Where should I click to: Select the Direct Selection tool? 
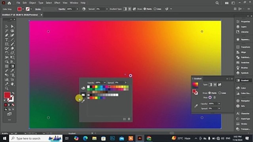(12, 26)
